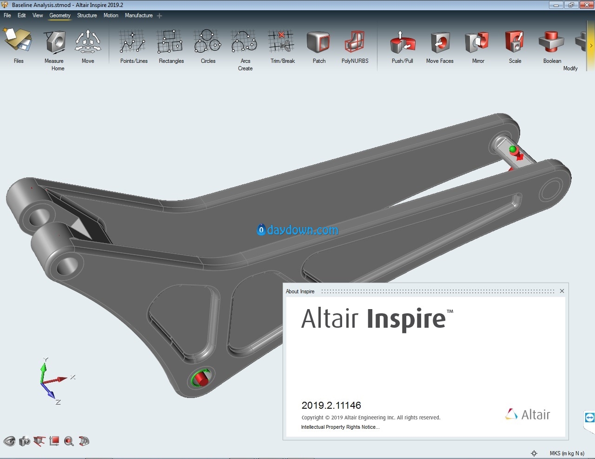Click the plus button after Manufacture tab

[159, 16]
